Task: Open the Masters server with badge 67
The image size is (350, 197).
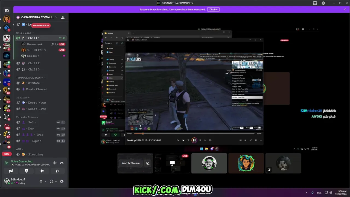Action: (7, 99)
